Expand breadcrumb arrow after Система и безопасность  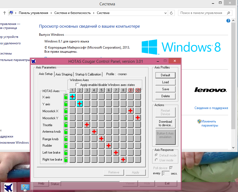[94, 13]
